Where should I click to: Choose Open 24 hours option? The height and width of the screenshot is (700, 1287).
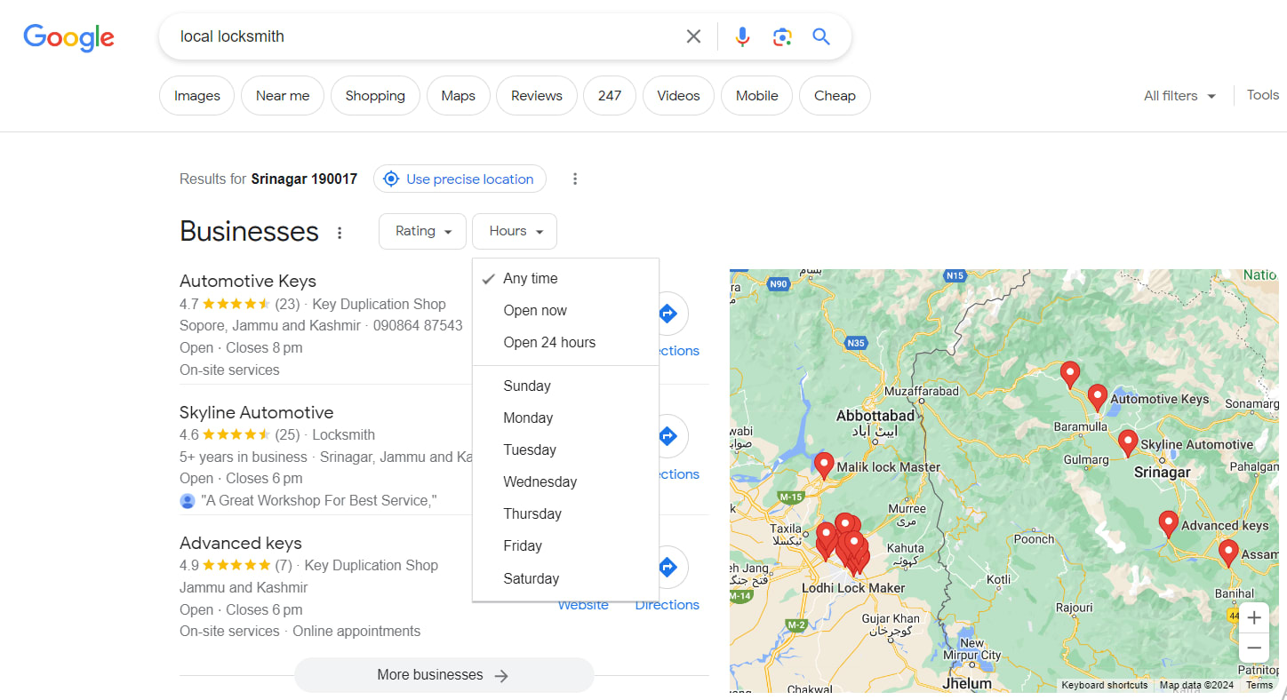(x=565, y=342)
